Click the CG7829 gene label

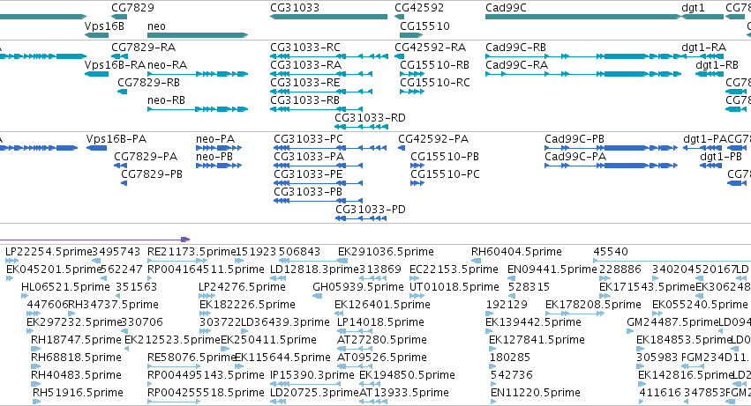click(132, 8)
